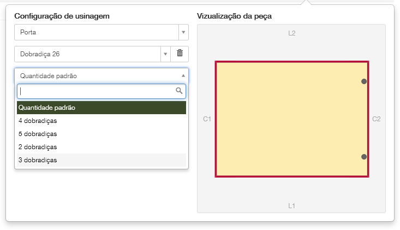Viewport: 400px width, 230px height.
Task: Click the C2 edge label
Action: [x=377, y=119]
